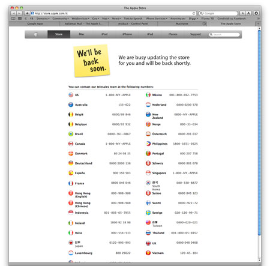The width and height of the screenshot is (270, 266).
Task: Click the Text to Speech bookmark
Action: [133, 19]
